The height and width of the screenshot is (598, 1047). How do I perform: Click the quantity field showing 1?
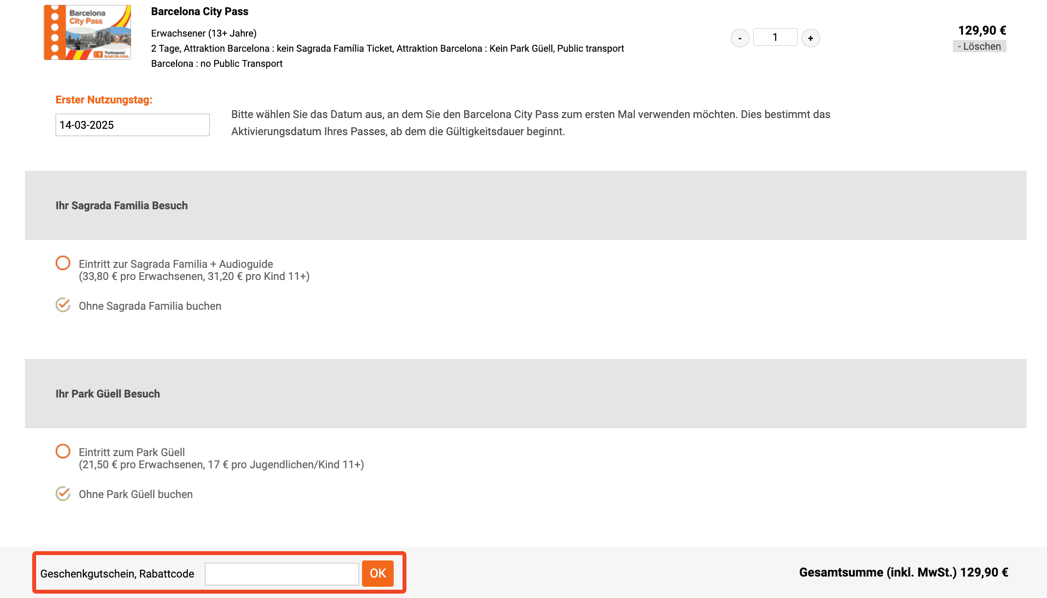775,38
